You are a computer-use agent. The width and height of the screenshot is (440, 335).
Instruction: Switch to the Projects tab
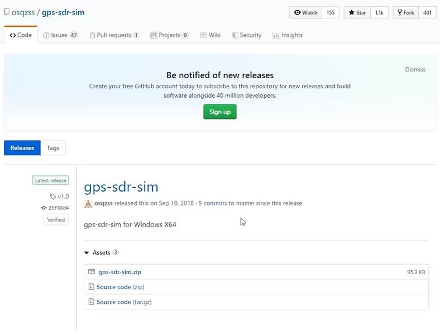169,35
